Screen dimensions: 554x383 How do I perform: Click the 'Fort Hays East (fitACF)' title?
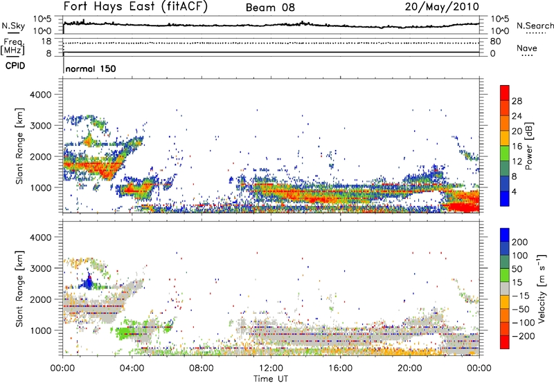click(x=136, y=7)
